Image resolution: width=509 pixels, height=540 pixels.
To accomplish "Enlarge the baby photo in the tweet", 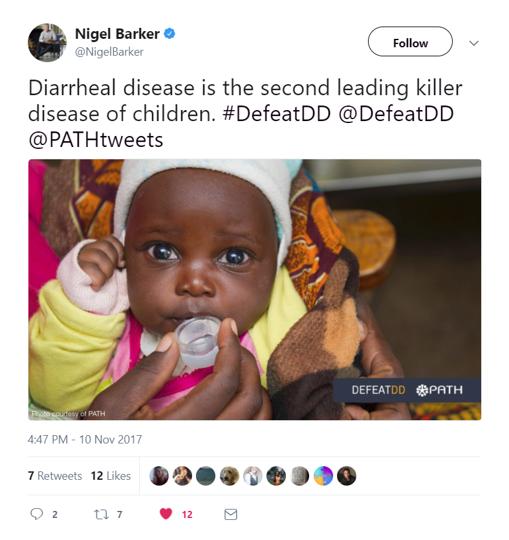I will point(254,289).
